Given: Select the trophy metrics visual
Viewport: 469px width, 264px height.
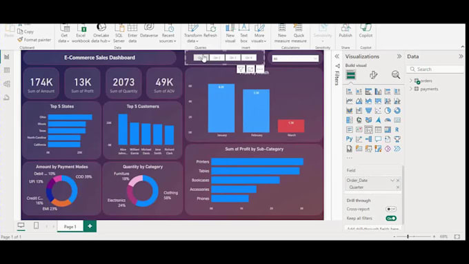Looking at the screenshot, I should click(x=397, y=139).
